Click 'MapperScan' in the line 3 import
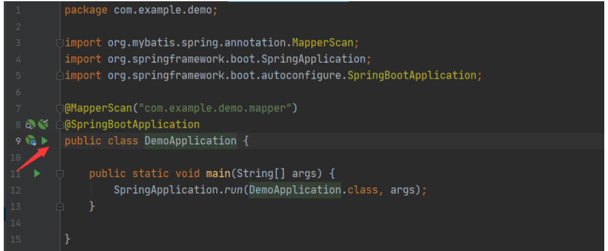608x251 pixels. [x=322, y=43]
